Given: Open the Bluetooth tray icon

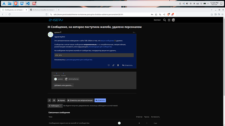Looking at the screenshot, I should tap(190, 4).
